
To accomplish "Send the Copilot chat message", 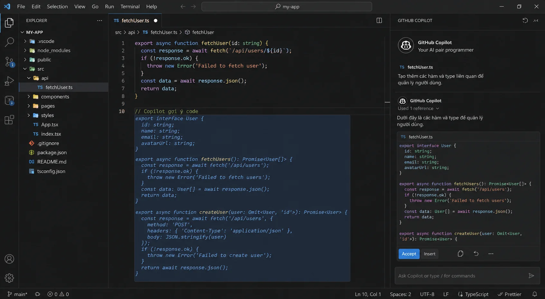I will (x=531, y=276).
